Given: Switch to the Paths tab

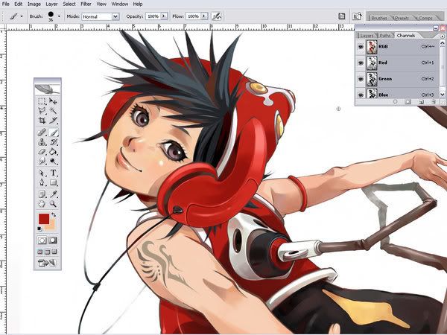Looking at the screenshot, I should click(385, 36).
